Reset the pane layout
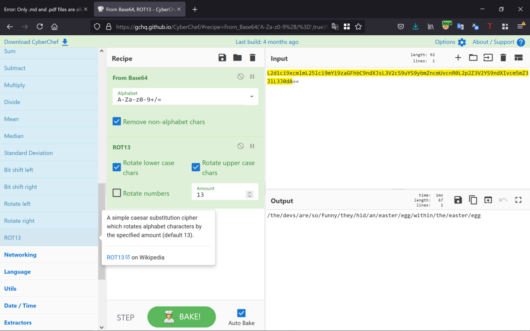 (519, 57)
